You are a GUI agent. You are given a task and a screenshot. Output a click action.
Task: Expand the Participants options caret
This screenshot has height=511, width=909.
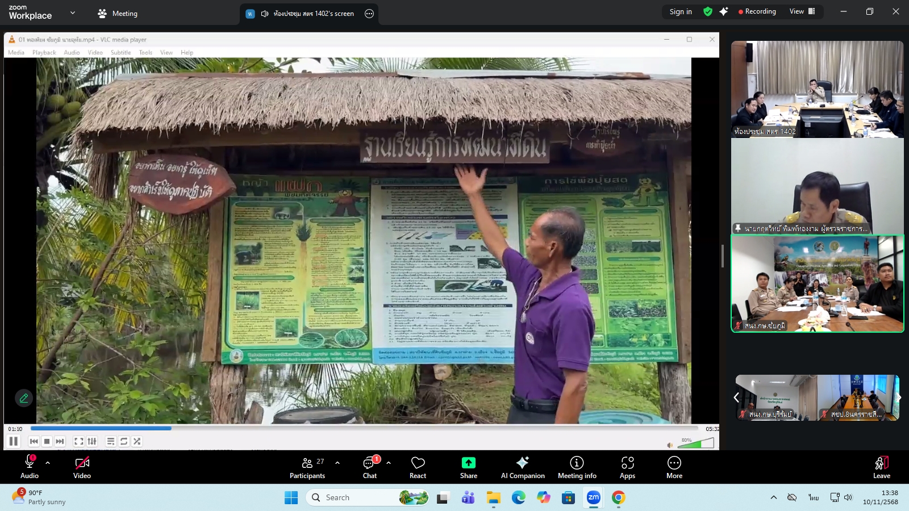point(337,463)
